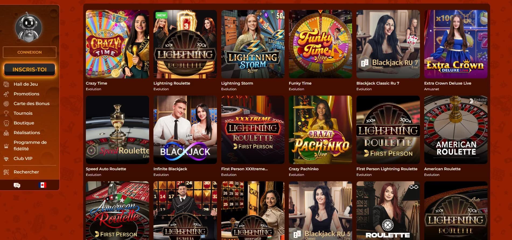Open the live chat bubble icon
Image resolution: width=512 pixels, height=240 pixels.
[x=17, y=185]
